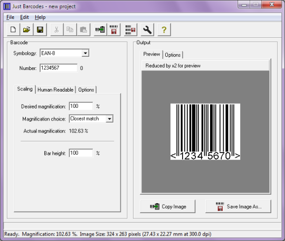The height and width of the screenshot is (241, 285).
Task: Click the New project toolbar icon
Action: click(x=13, y=29)
